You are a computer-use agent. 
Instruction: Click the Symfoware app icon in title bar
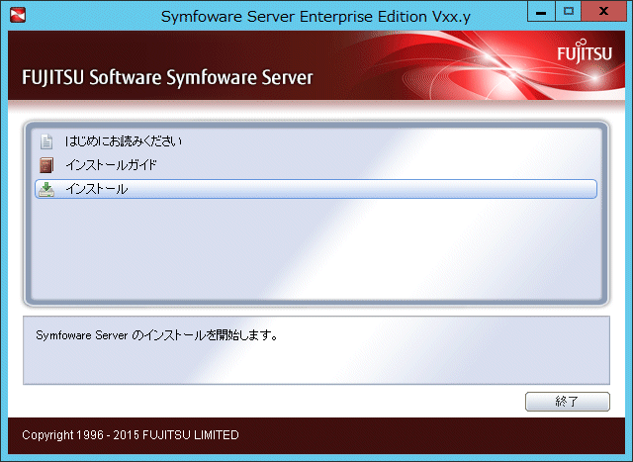[x=18, y=15]
